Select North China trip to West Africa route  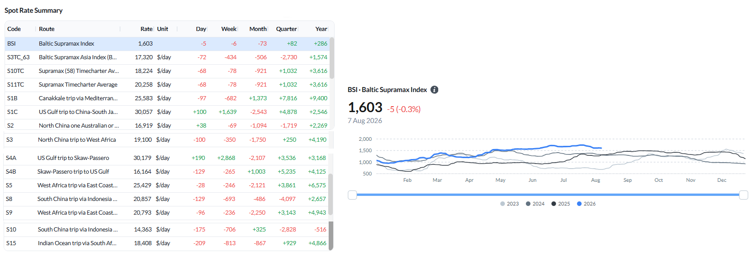pyautogui.click(x=77, y=140)
